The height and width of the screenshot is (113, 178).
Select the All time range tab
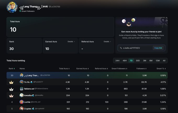(x=164, y=61)
